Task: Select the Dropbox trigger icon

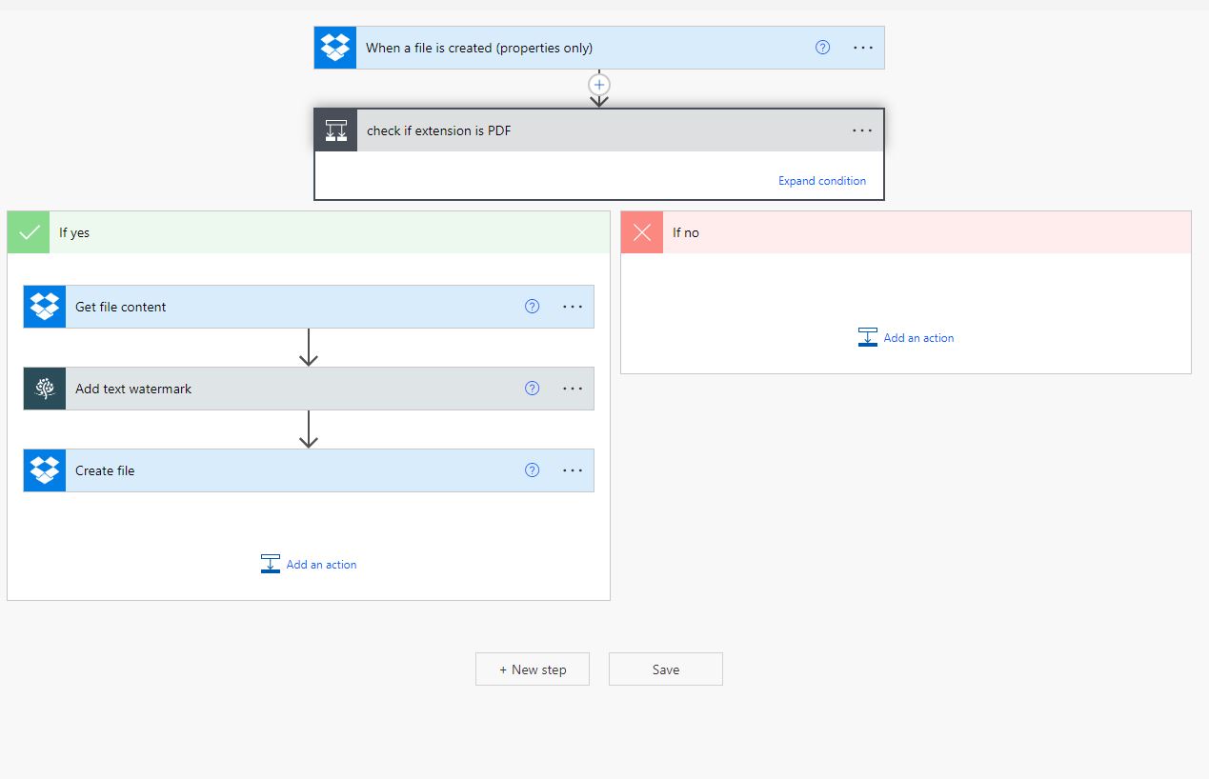Action: point(334,47)
